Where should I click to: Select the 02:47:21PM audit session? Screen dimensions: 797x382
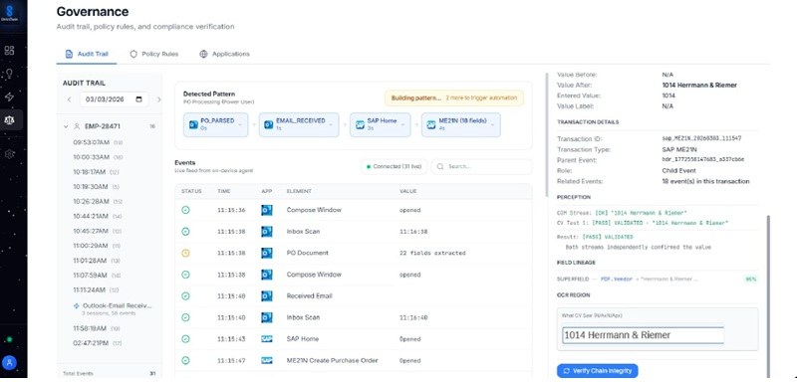coord(98,343)
